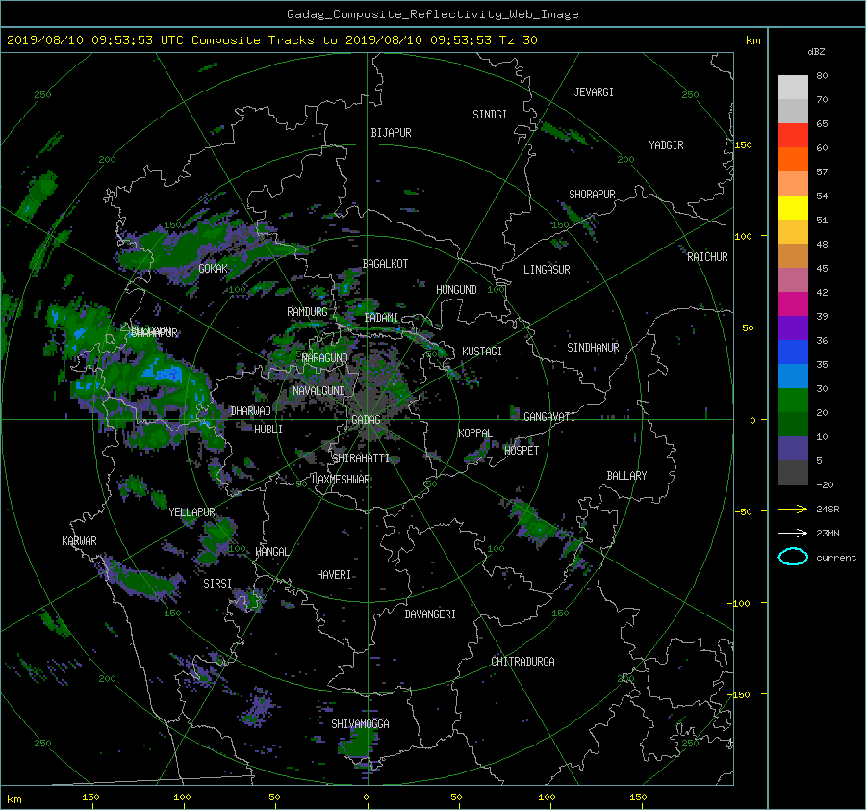Viewport: 866px width, 810px height.
Task: Select the light gray 70 dBZ swatch
Action: pyautogui.click(x=793, y=88)
